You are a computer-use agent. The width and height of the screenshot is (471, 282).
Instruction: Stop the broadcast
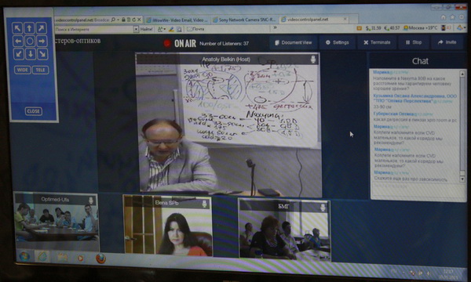(x=414, y=42)
